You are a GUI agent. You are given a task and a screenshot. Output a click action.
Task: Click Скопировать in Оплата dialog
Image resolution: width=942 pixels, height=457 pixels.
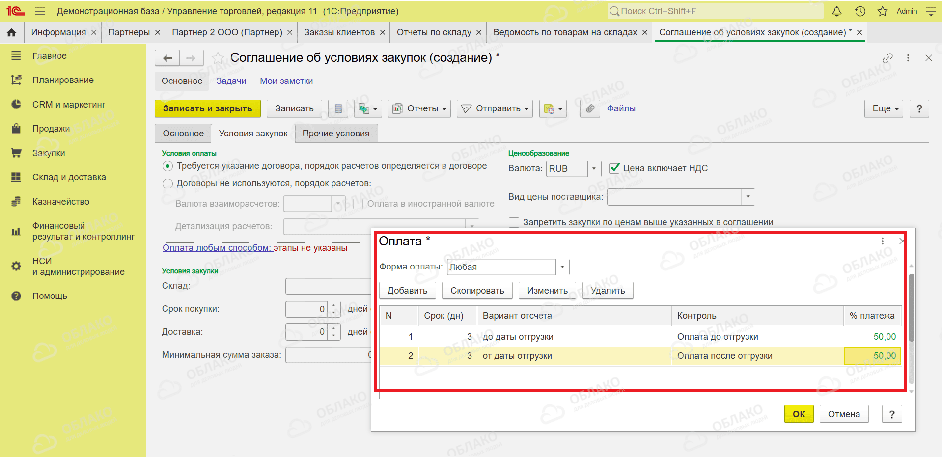click(477, 291)
